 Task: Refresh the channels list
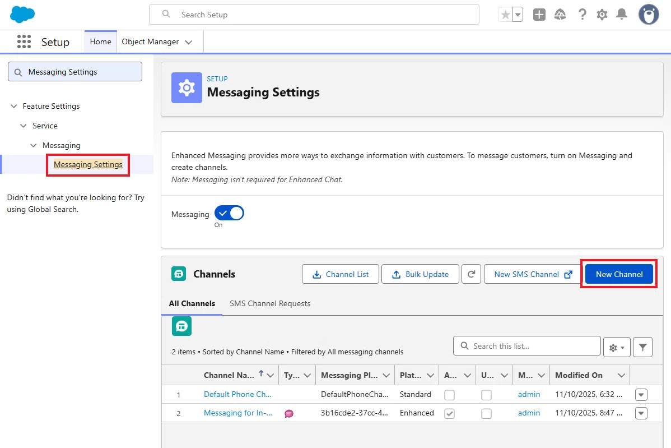[x=471, y=274]
